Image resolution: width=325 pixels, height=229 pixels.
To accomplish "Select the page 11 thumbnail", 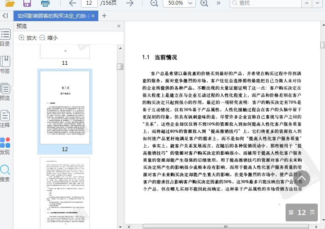I will (65, 52).
